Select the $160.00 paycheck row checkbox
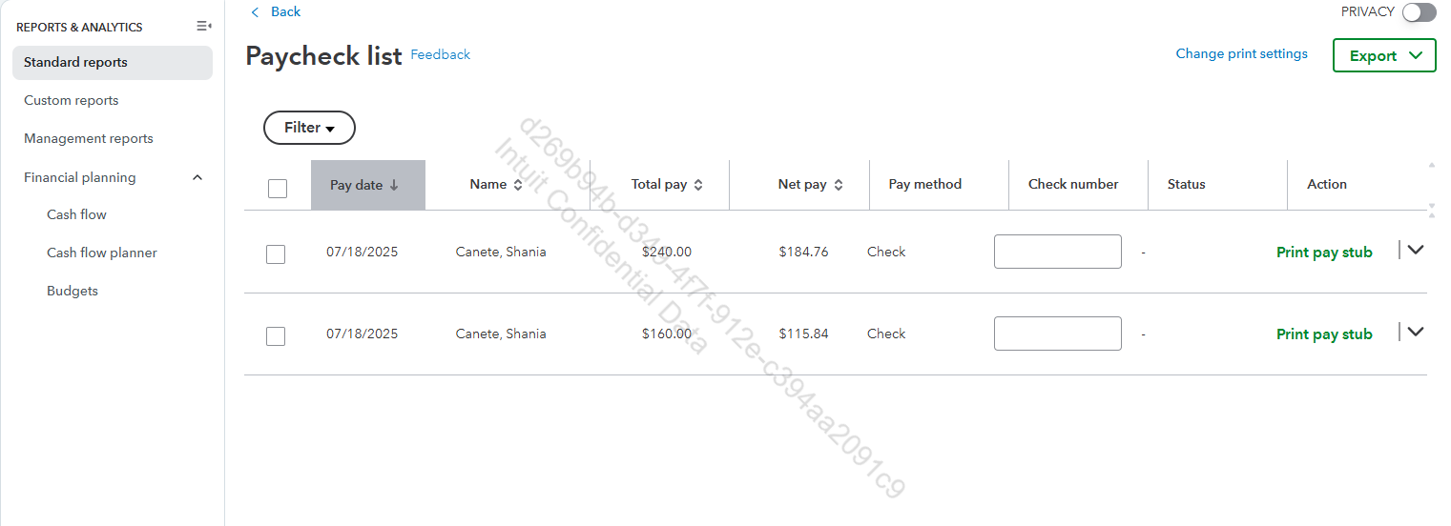 (x=276, y=335)
